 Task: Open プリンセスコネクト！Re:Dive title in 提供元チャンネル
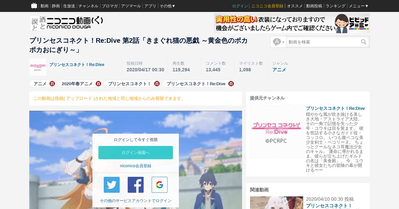click(x=335, y=108)
